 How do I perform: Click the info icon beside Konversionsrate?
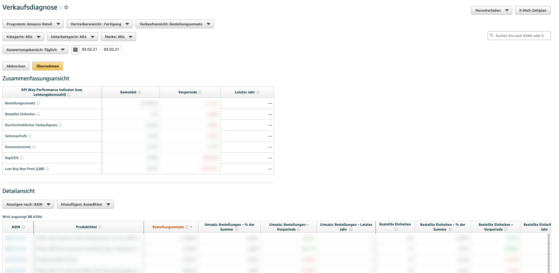34,147
